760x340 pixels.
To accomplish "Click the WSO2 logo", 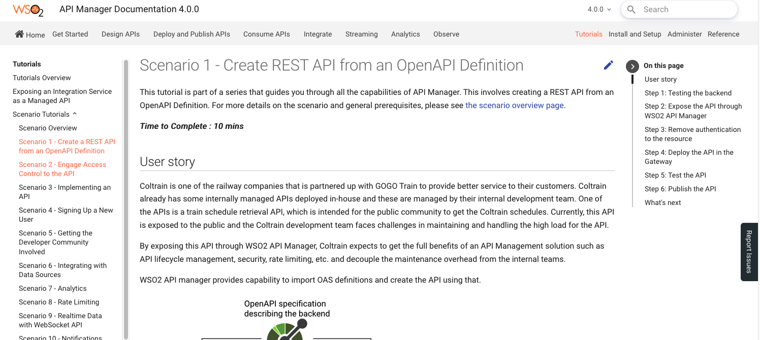I will [x=28, y=9].
